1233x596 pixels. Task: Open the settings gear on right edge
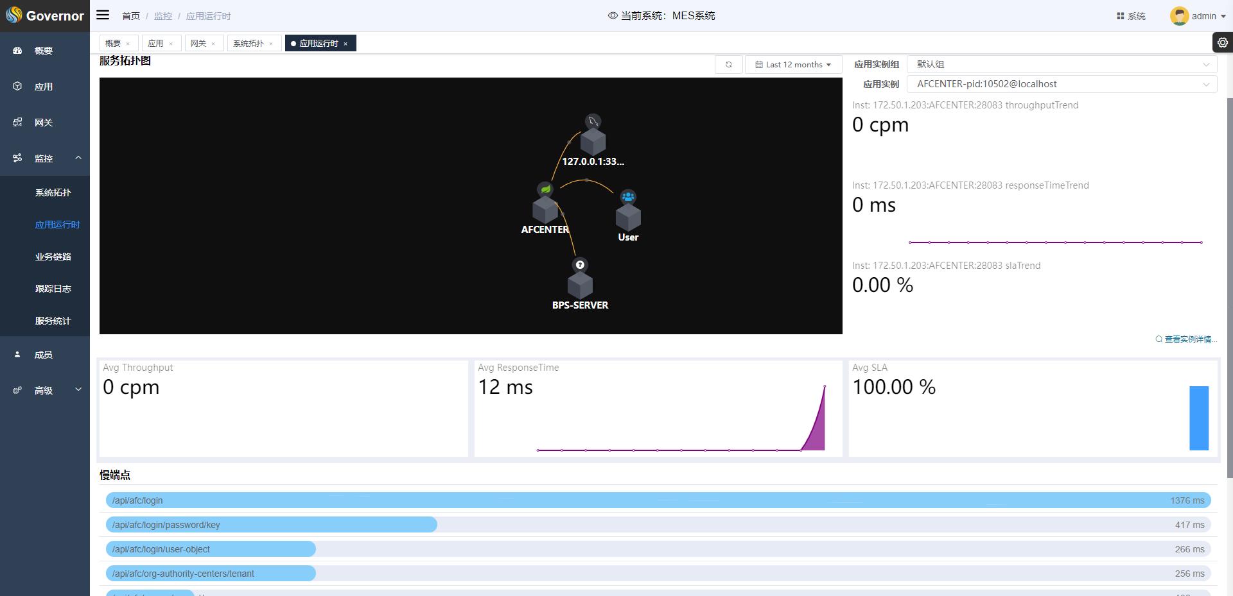(1222, 42)
